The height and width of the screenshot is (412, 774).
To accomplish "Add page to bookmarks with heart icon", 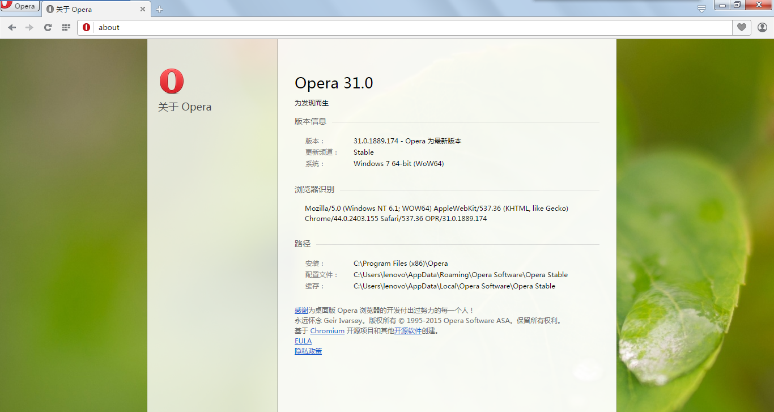I will click(x=741, y=27).
